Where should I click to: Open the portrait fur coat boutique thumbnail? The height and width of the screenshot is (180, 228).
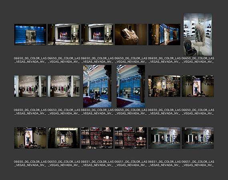tap(198, 34)
